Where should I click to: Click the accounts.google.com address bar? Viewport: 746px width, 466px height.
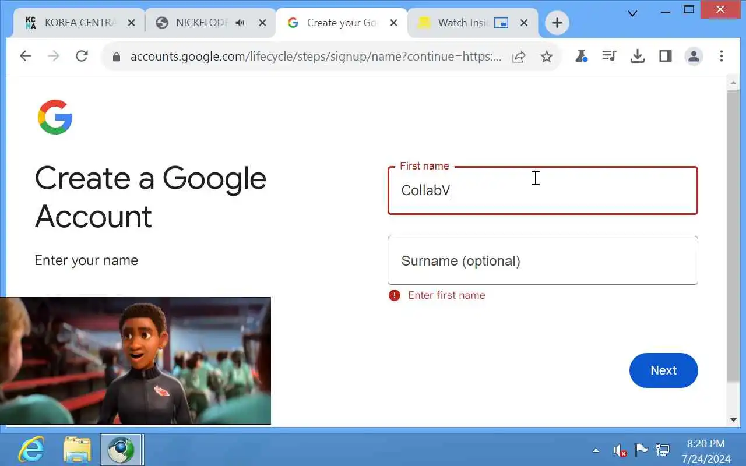click(315, 57)
